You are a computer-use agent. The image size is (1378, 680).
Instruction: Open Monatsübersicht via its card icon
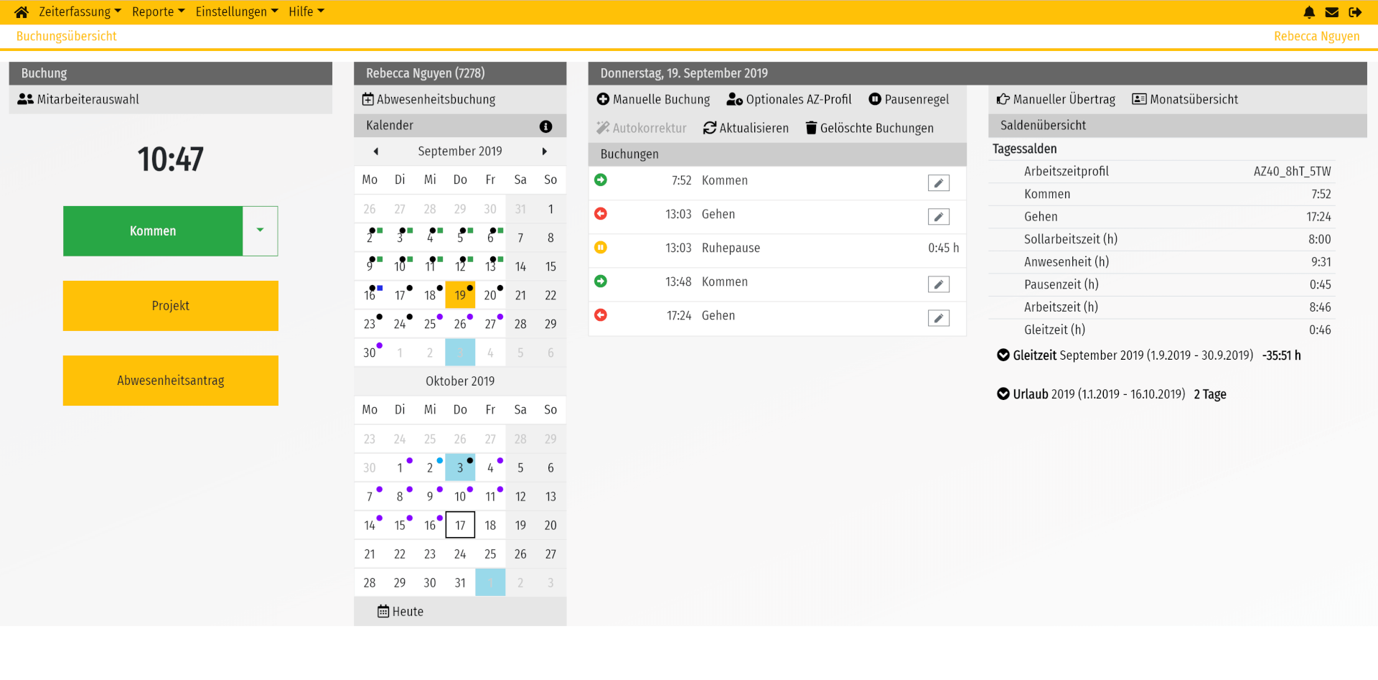pyautogui.click(x=1139, y=99)
